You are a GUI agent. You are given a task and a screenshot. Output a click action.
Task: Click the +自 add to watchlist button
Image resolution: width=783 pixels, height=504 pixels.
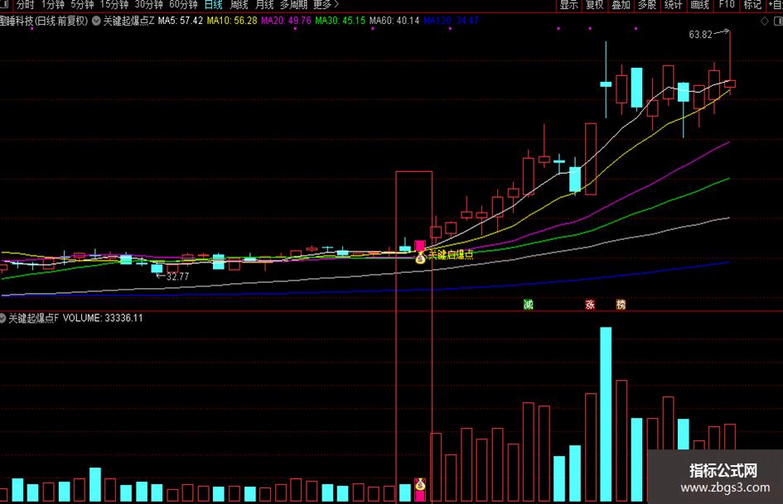pyautogui.click(x=776, y=5)
